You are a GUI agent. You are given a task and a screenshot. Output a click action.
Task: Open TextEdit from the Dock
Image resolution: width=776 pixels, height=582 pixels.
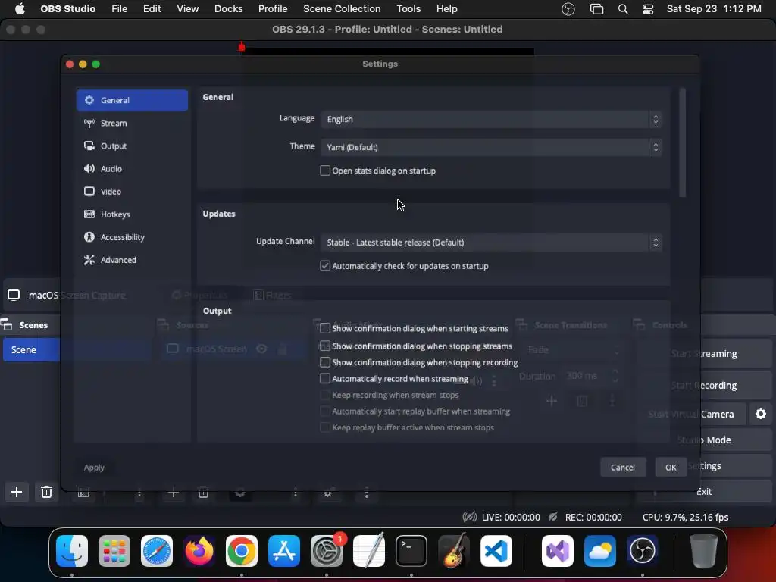click(369, 551)
